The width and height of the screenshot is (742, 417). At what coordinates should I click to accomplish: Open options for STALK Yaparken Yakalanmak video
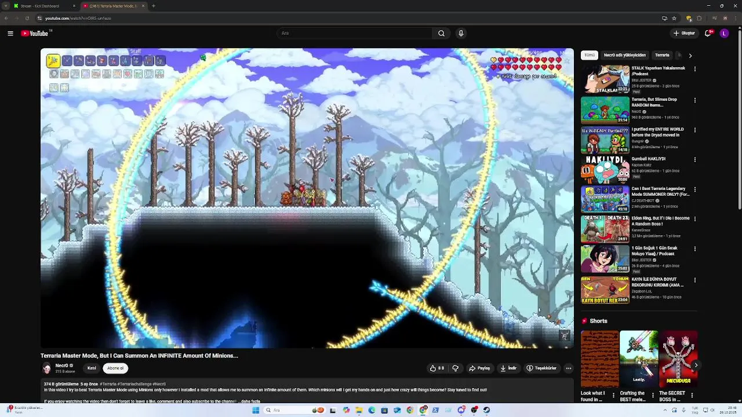click(694, 69)
